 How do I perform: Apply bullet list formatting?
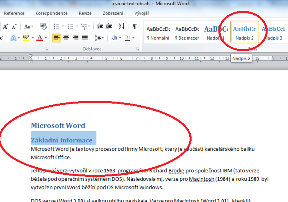(x=56, y=26)
